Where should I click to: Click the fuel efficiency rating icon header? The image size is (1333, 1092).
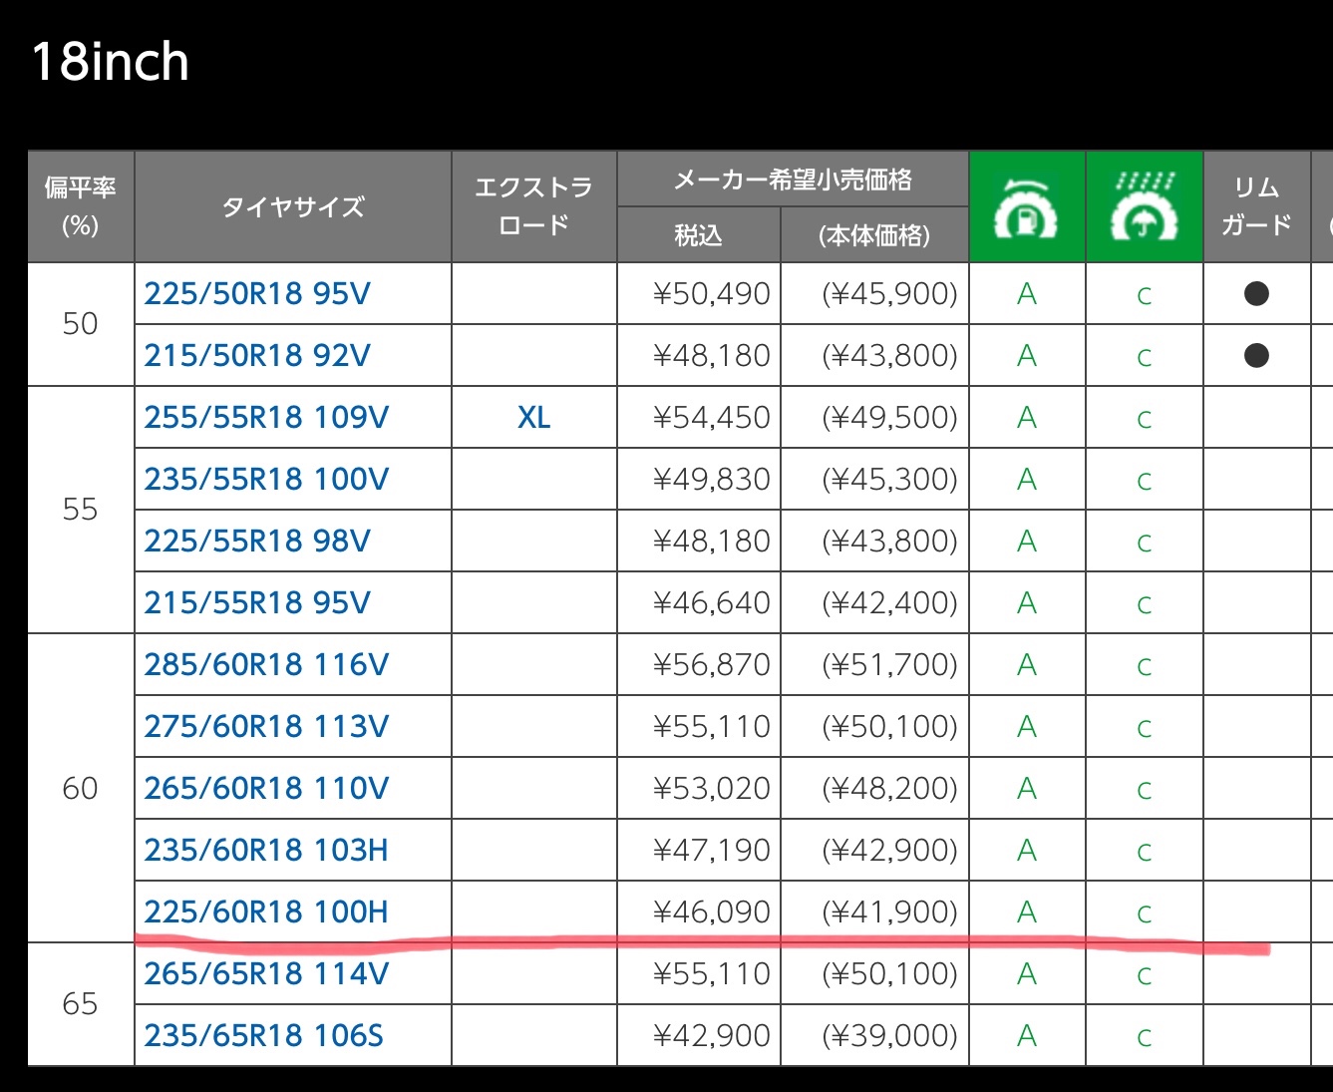(x=1026, y=207)
